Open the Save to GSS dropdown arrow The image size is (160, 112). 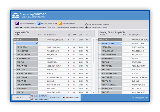pyautogui.click(x=29, y=98)
